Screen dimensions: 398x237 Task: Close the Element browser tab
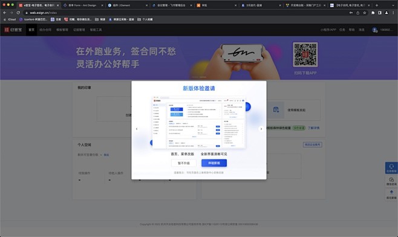pyautogui.click(x=146, y=5)
